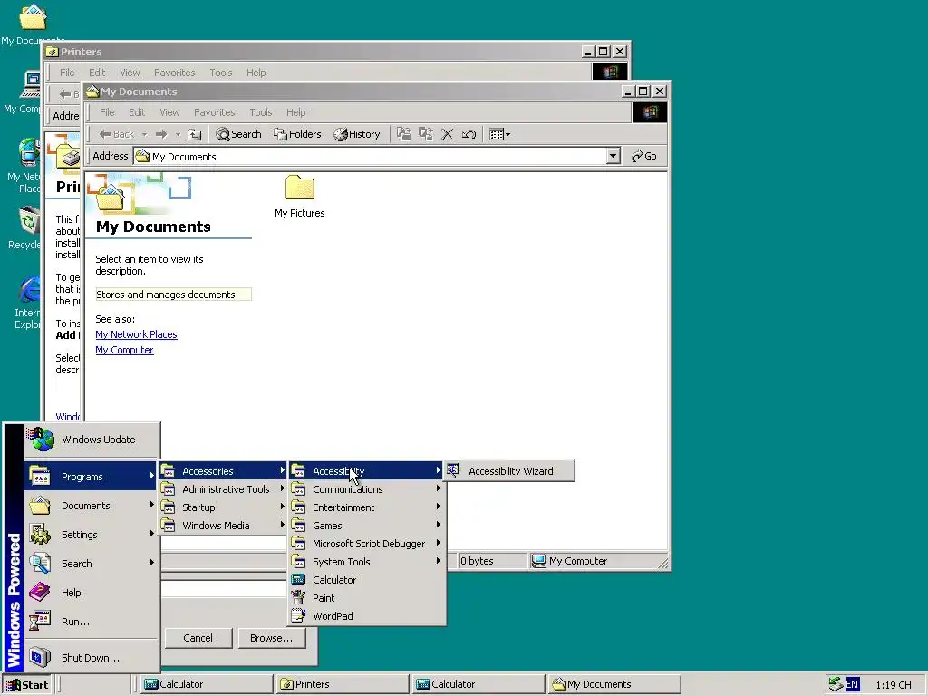Click the Cancel button in Run dialog
The width and height of the screenshot is (928, 696).
tap(198, 638)
